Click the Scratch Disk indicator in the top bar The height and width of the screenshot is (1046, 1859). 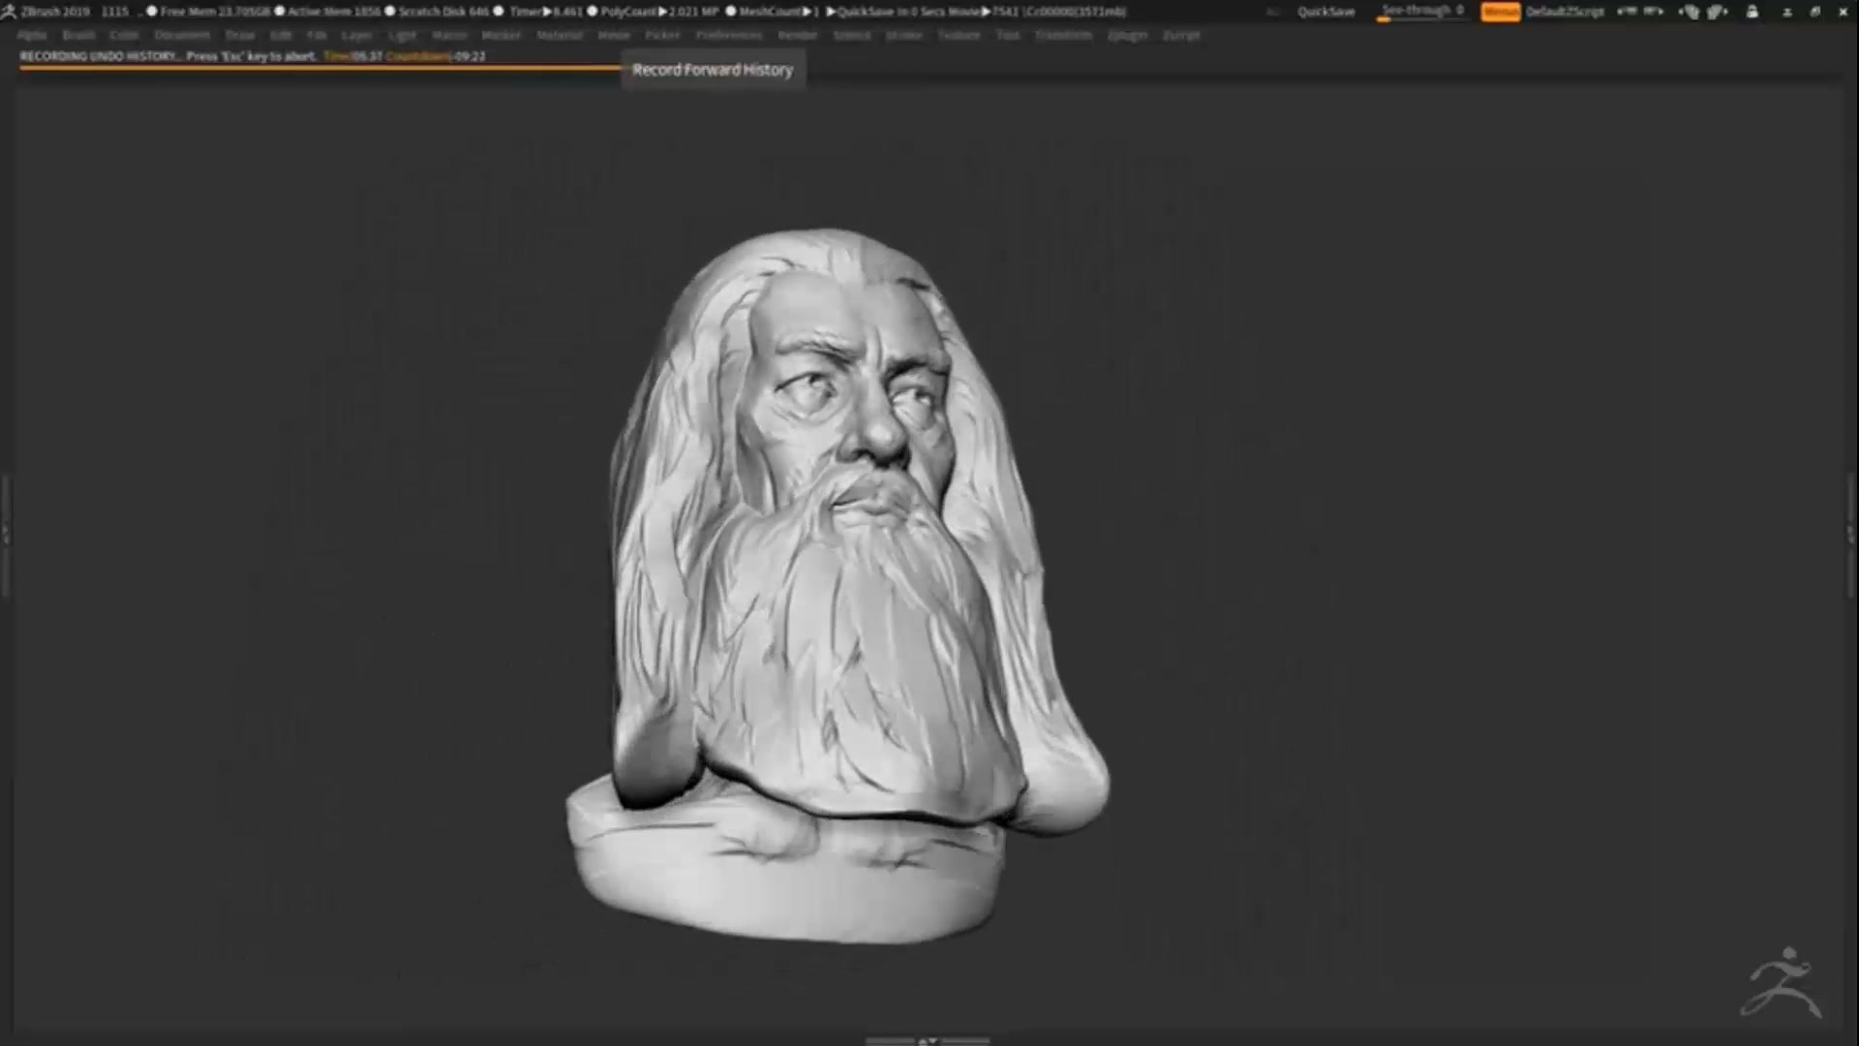click(x=431, y=12)
